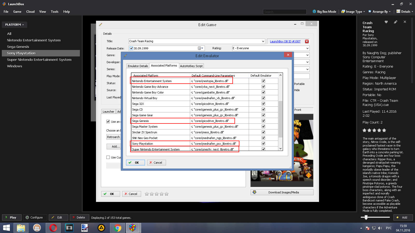415x233 pixels.
Task: Expand the Genre dropdown arrow
Action: 307,55
